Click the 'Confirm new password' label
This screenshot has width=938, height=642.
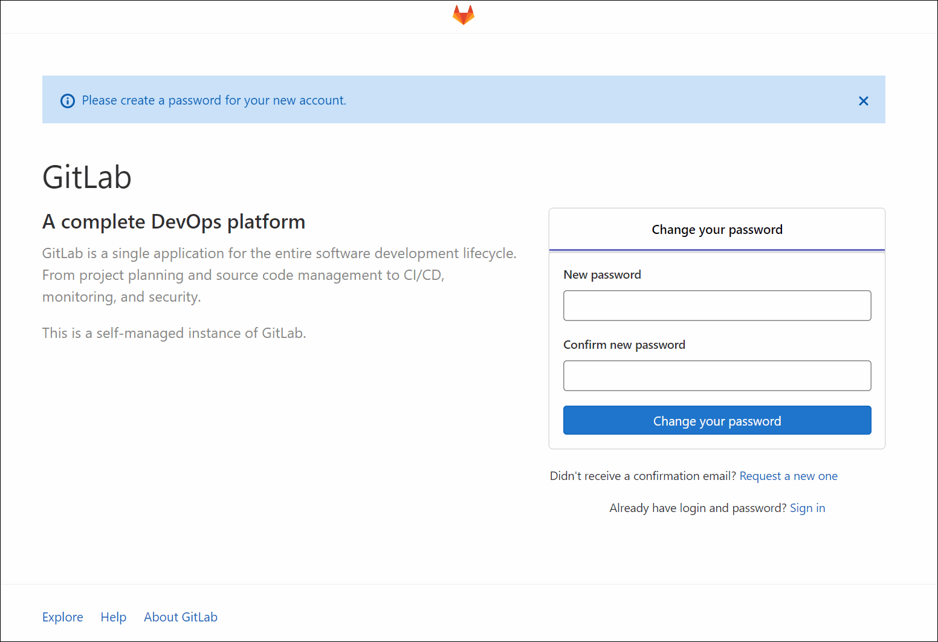pos(624,345)
